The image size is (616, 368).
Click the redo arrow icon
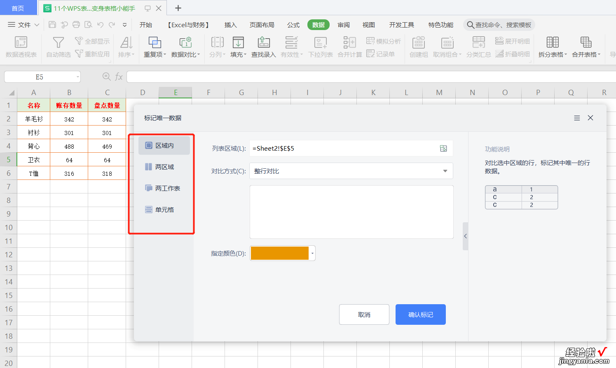tap(112, 25)
